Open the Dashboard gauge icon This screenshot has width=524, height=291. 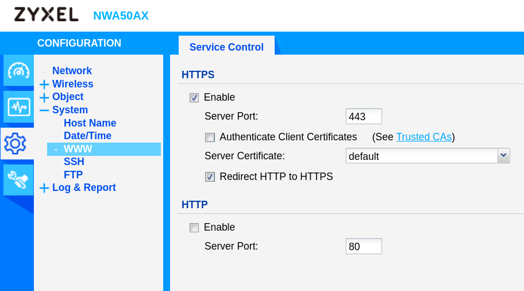click(x=19, y=71)
